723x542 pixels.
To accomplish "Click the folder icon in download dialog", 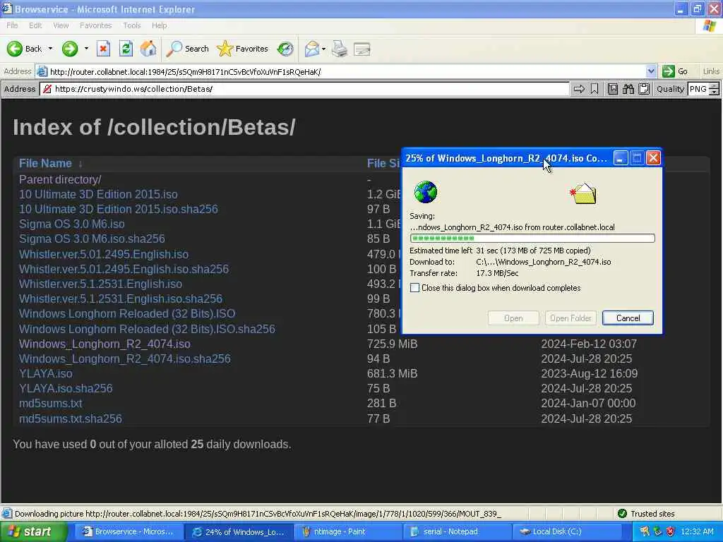I will (x=584, y=193).
